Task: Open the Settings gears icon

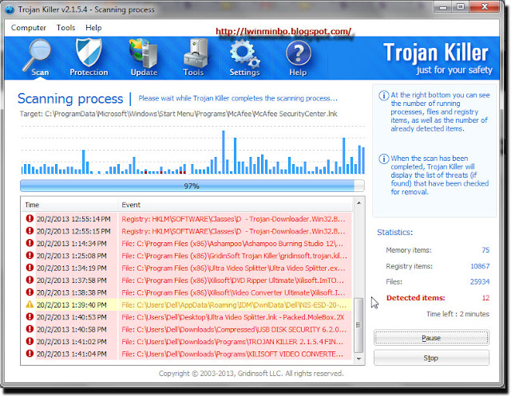Action: [244, 53]
